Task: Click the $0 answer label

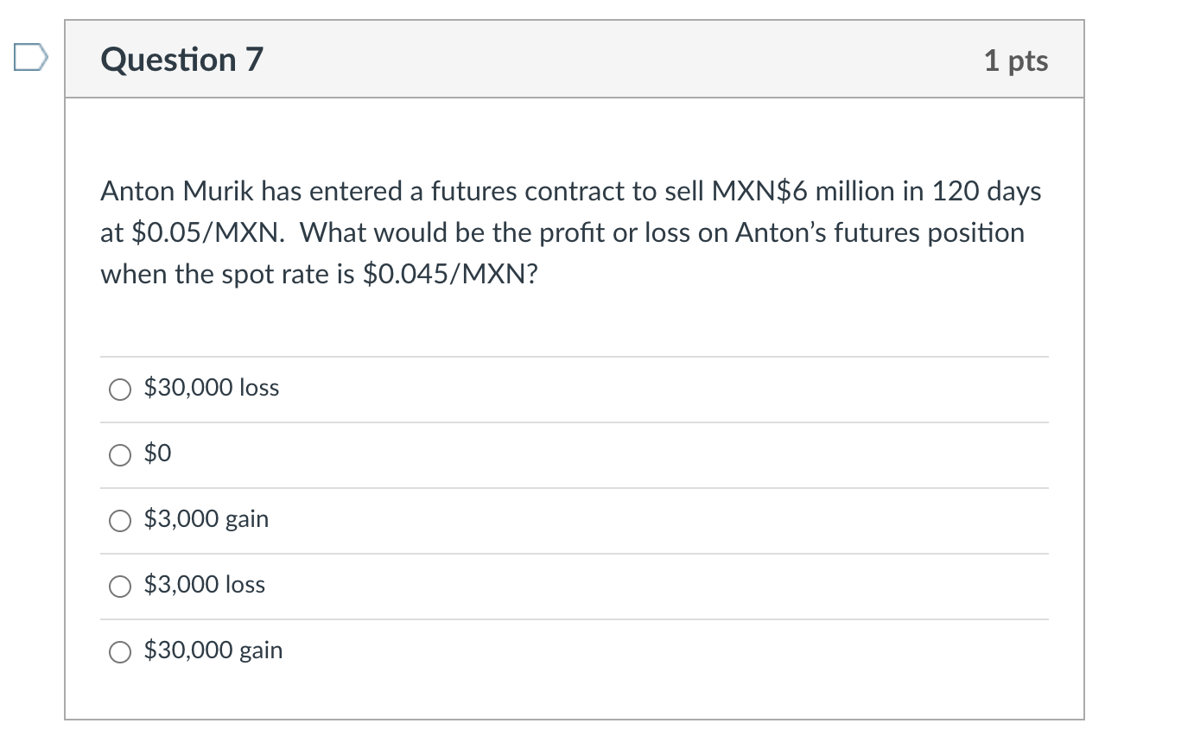Action: pyautogui.click(x=156, y=453)
